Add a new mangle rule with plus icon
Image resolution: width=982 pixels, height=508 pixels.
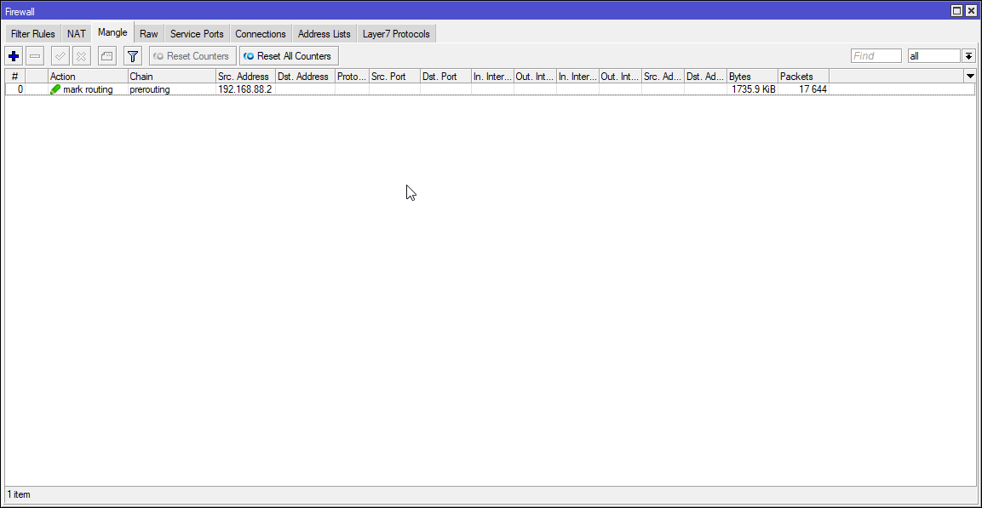(x=14, y=56)
